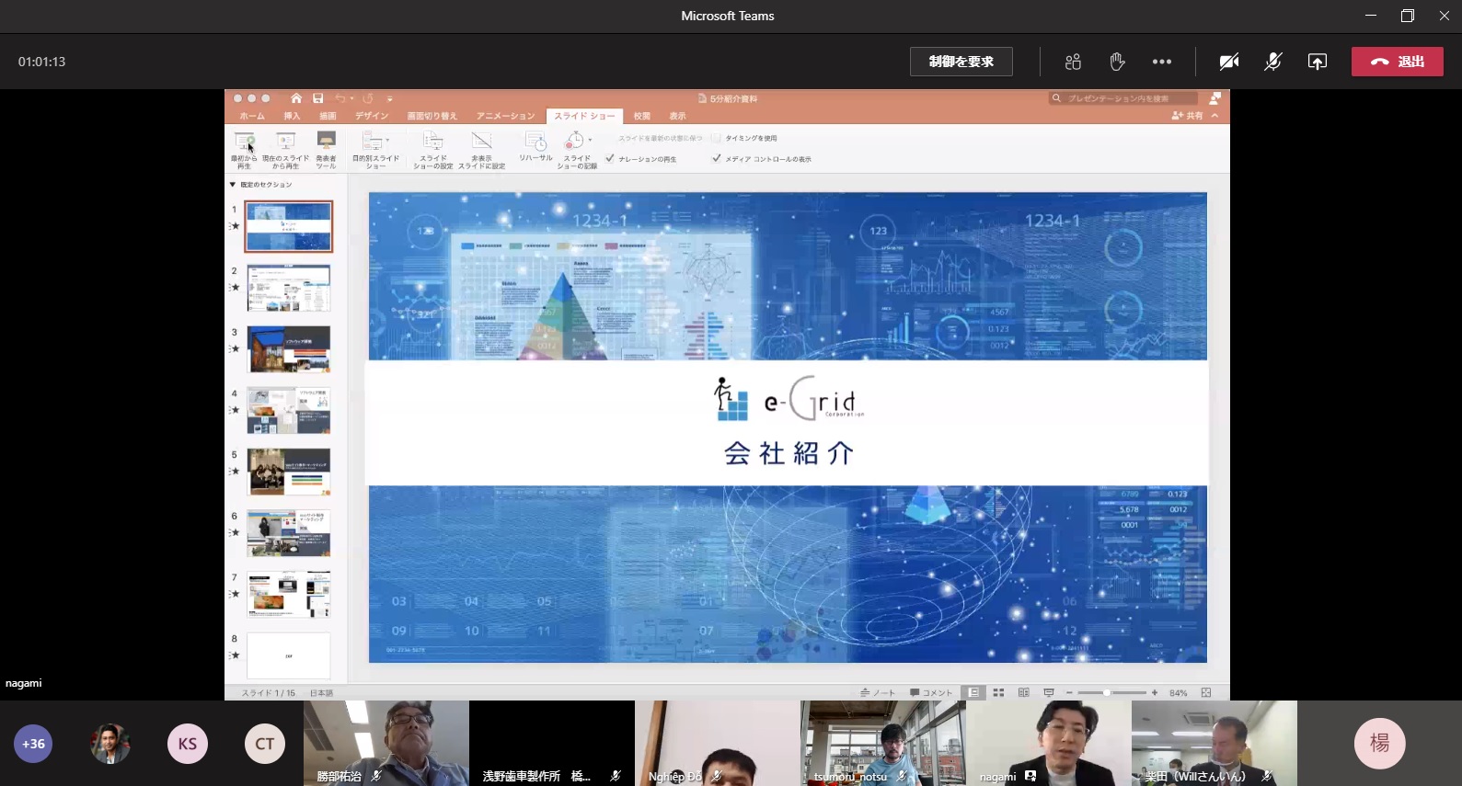Click the 84% zoom level
The height and width of the screenshot is (786, 1462).
pos(1179,692)
